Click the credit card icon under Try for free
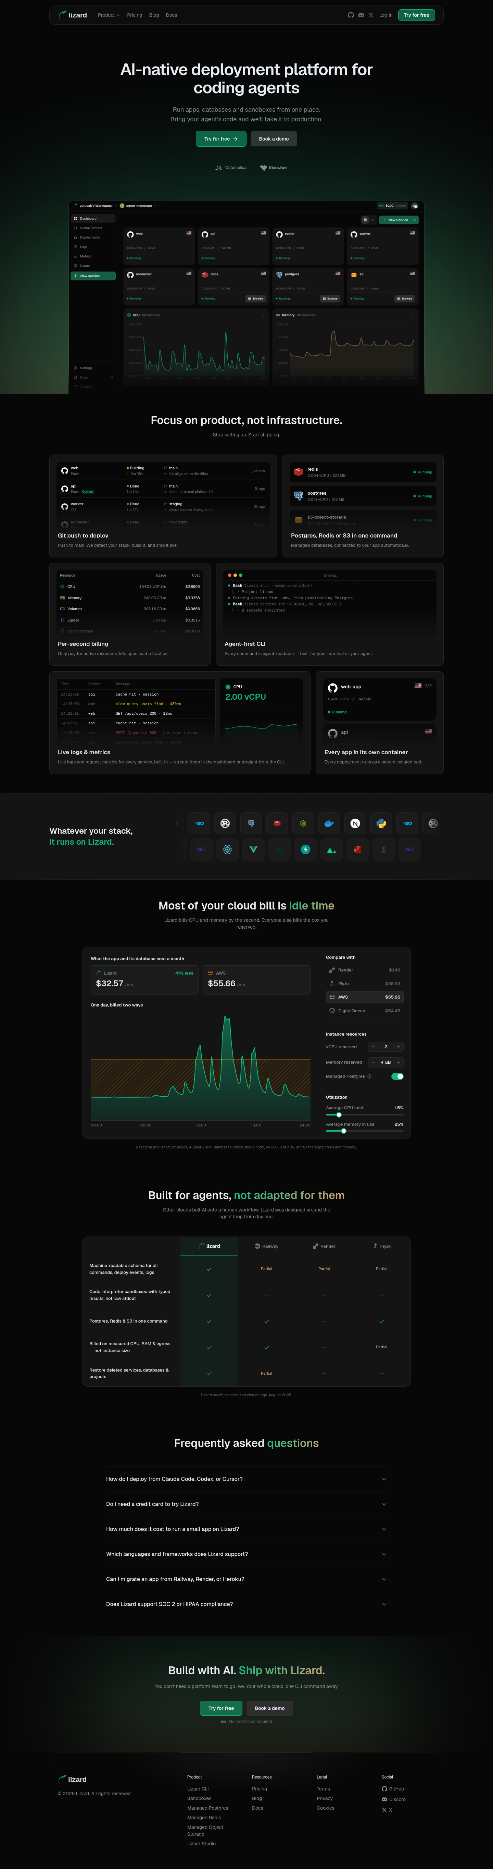This screenshot has width=493, height=1869. (223, 1722)
